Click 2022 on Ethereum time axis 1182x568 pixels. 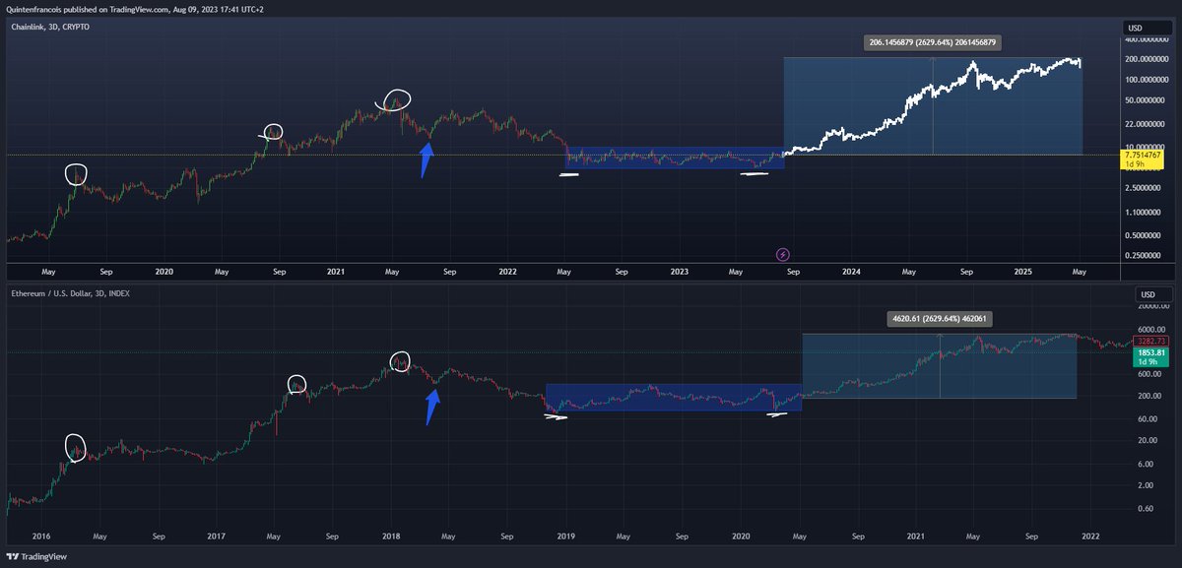tap(1090, 537)
